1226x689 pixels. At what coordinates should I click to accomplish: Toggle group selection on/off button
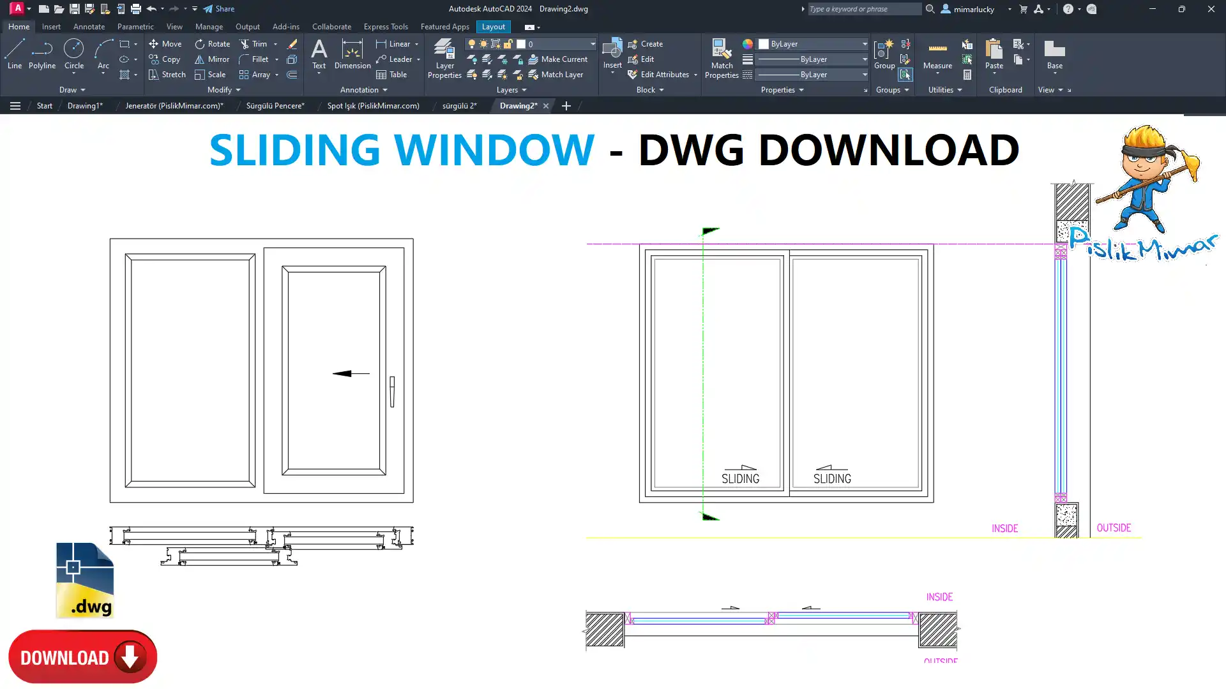tap(905, 75)
